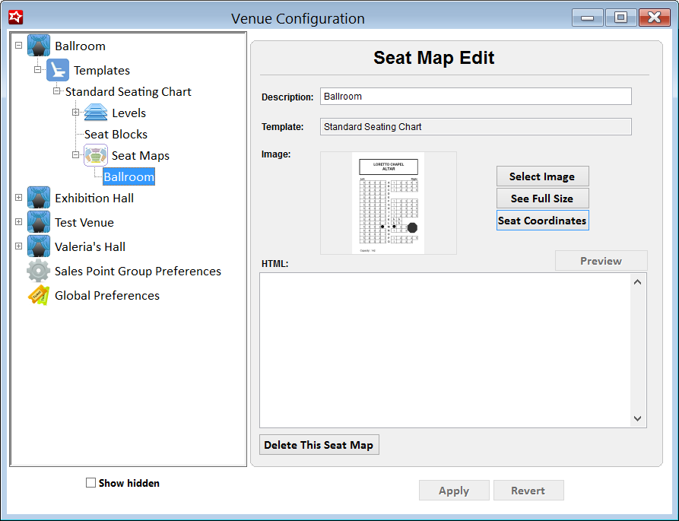Click the Ballroom venue curtain icon

pos(39,46)
